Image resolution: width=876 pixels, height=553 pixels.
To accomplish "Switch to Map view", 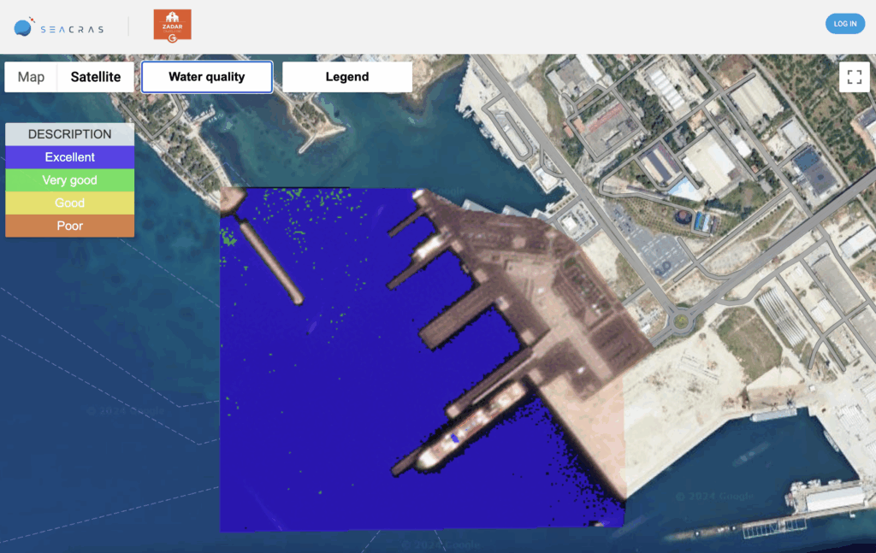I will click(x=31, y=77).
